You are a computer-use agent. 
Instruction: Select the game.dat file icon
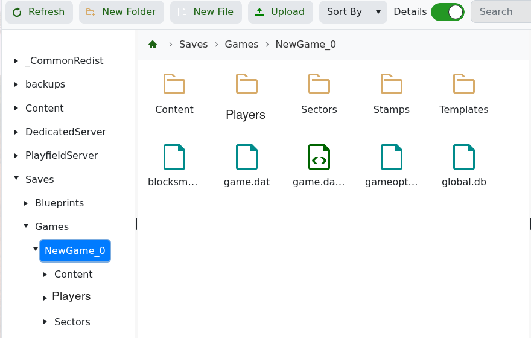pyautogui.click(x=247, y=157)
